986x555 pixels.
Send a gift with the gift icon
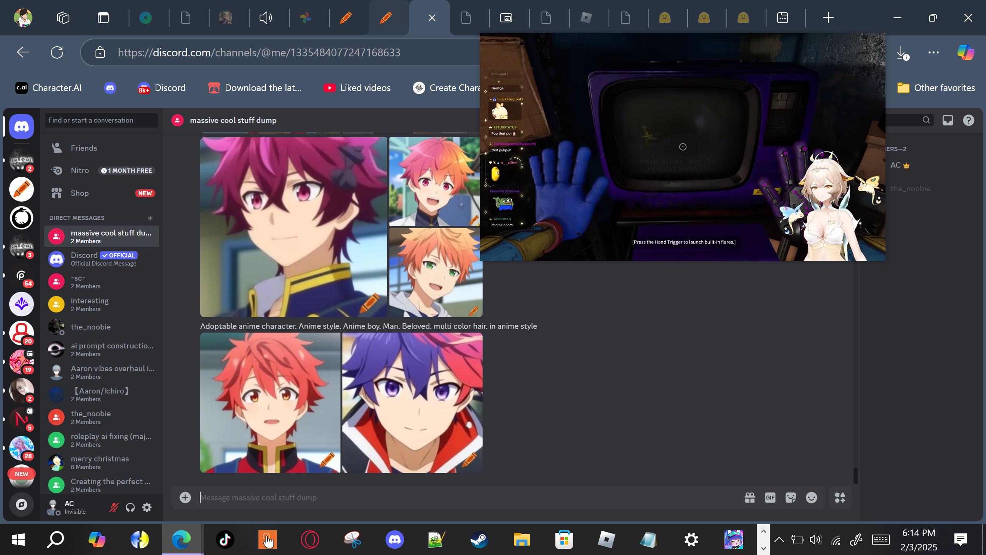[x=750, y=498]
